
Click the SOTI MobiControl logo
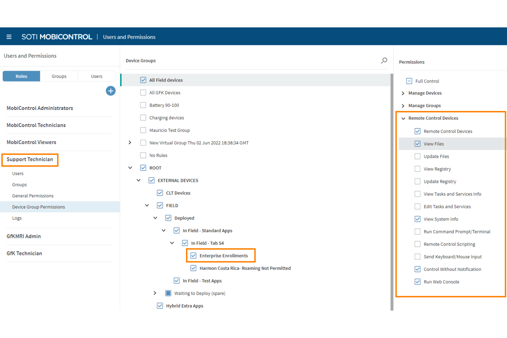click(57, 37)
